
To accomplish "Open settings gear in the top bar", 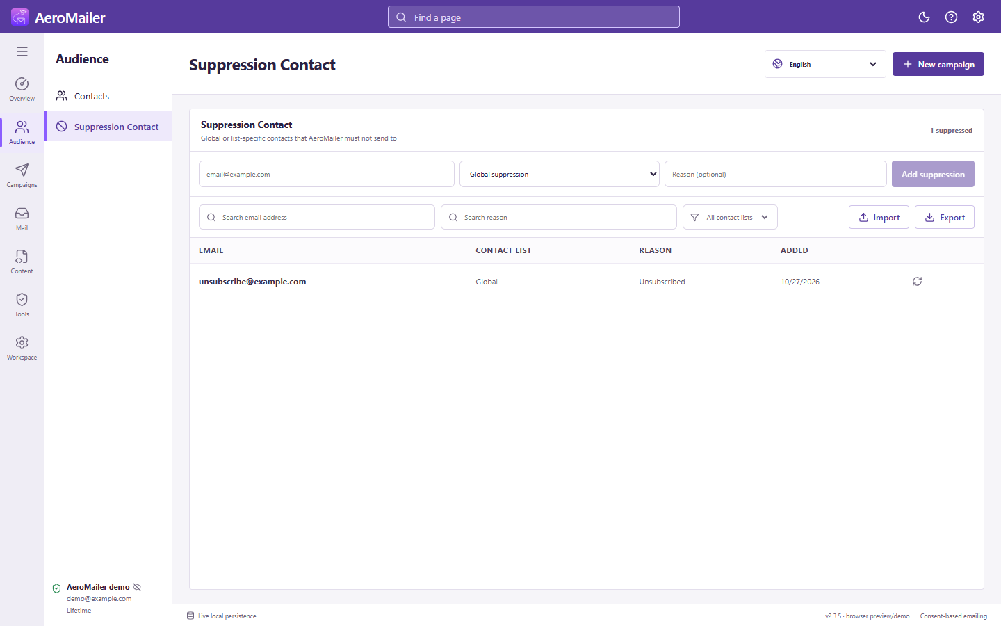I will click(x=978, y=17).
